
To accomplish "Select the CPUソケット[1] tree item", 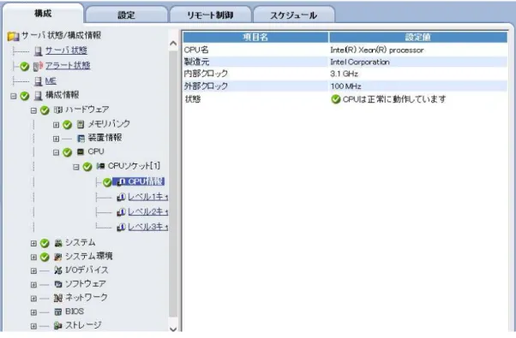I will (134, 166).
